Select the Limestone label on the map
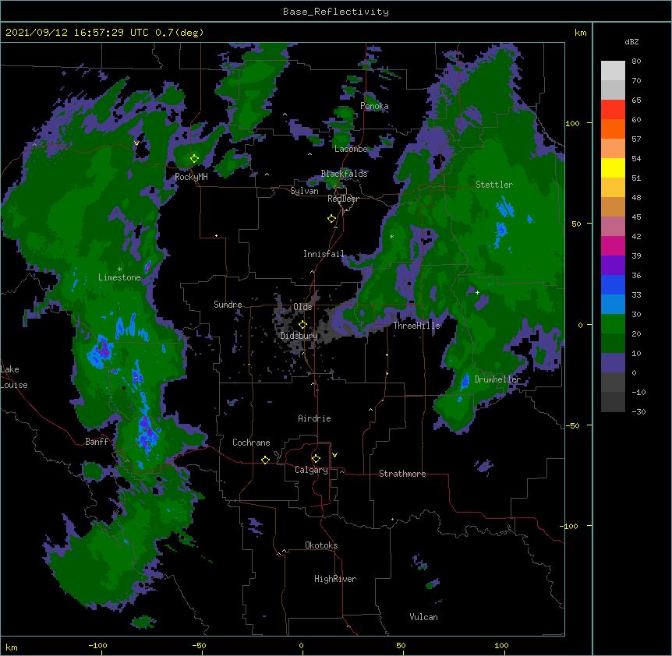The width and height of the screenshot is (672, 656). pyautogui.click(x=119, y=277)
